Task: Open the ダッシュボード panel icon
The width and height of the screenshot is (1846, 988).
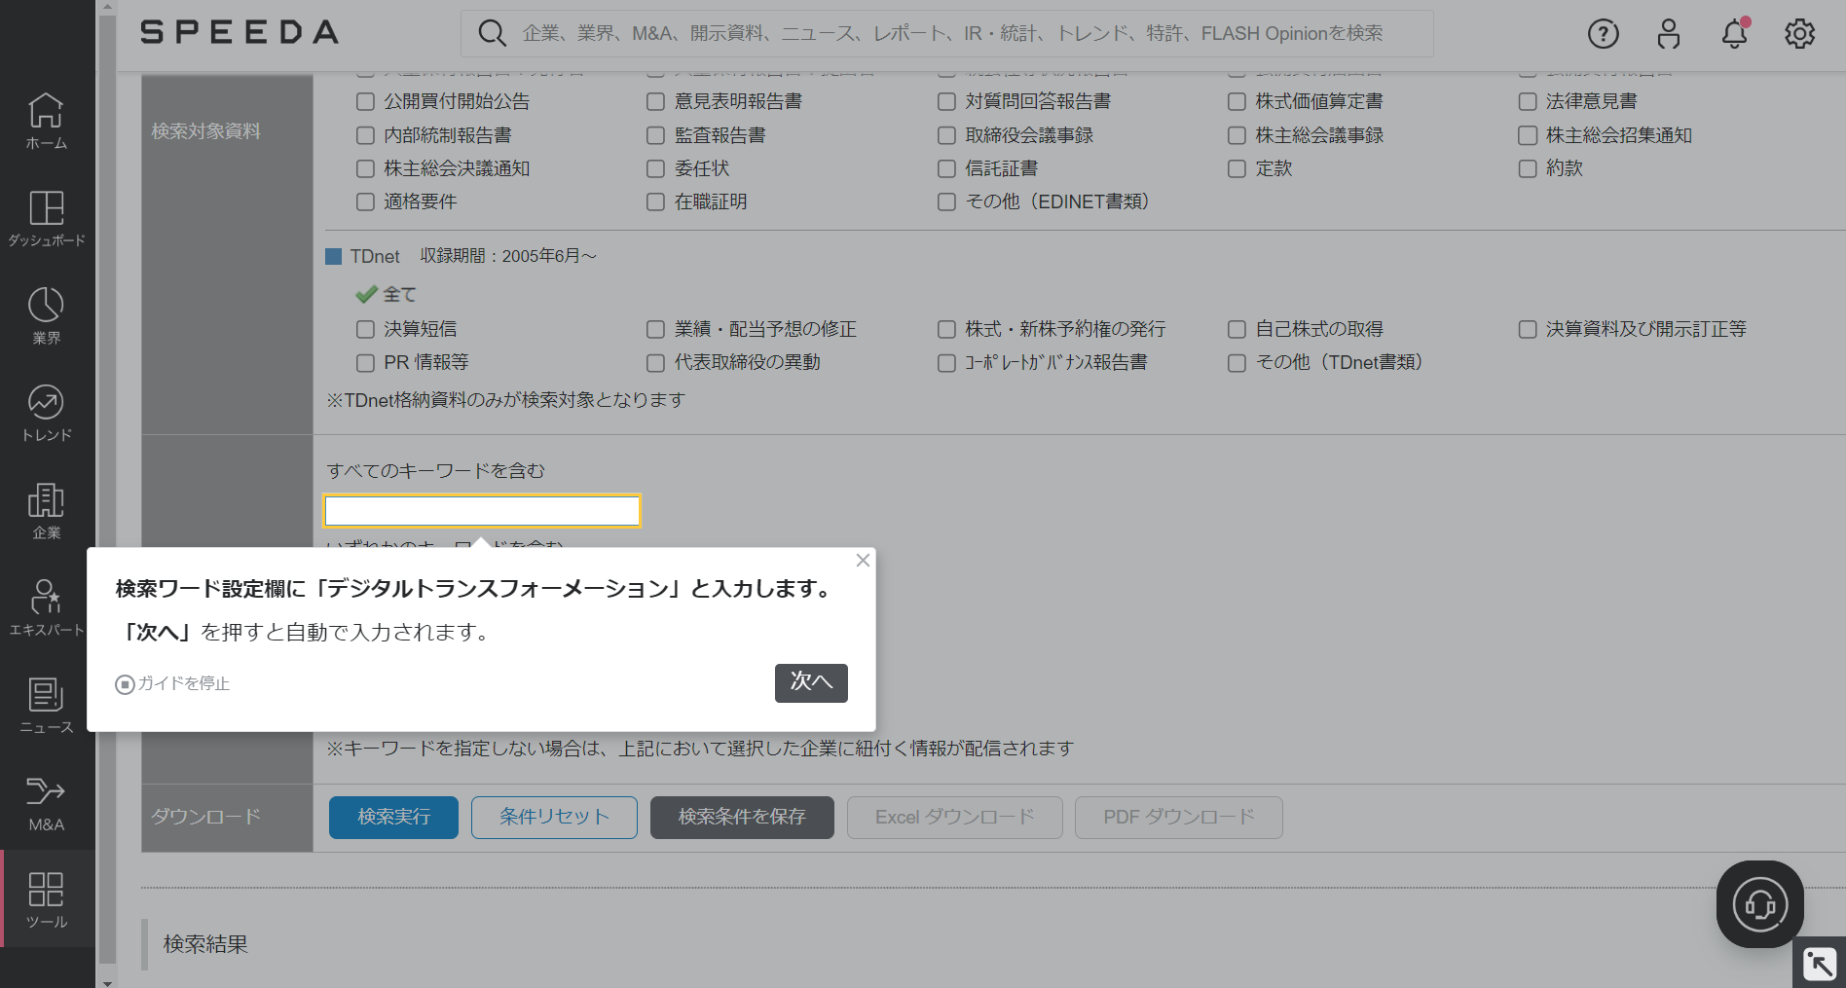Action: click(x=46, y=216)
